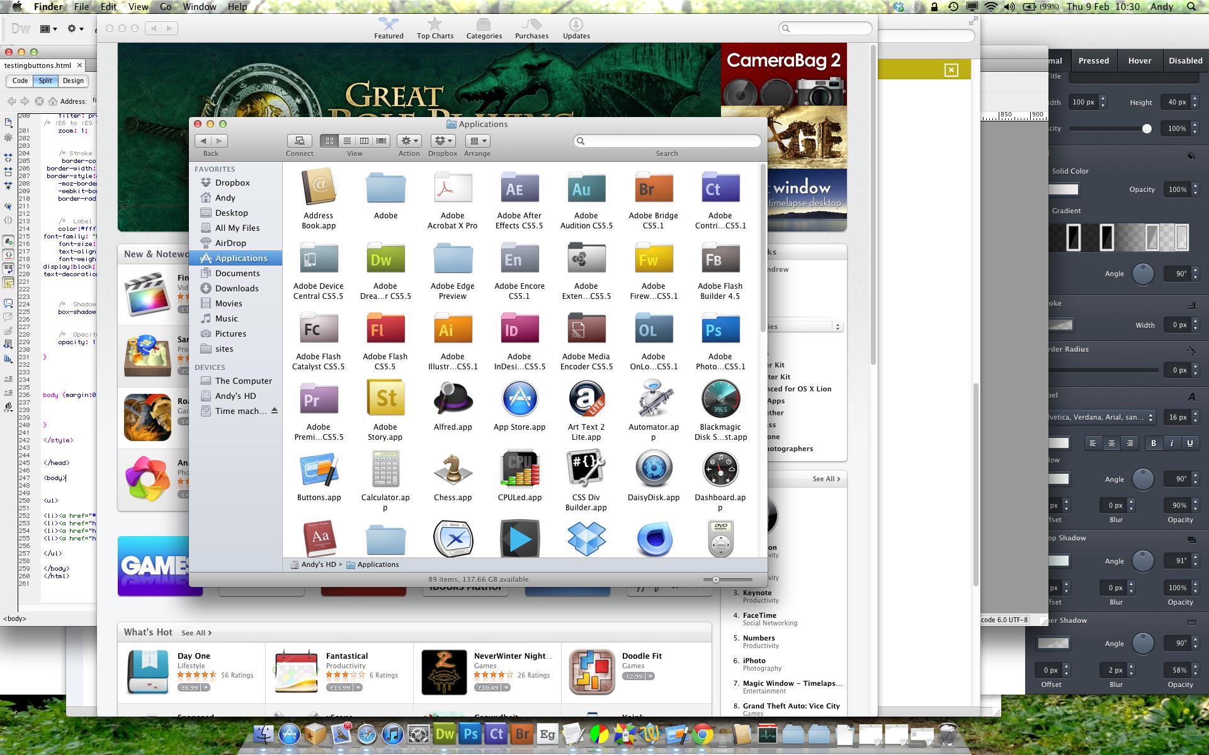The image size is (1209, 755).
Task: Toggle italic text style
Action: pos(1172,443)
